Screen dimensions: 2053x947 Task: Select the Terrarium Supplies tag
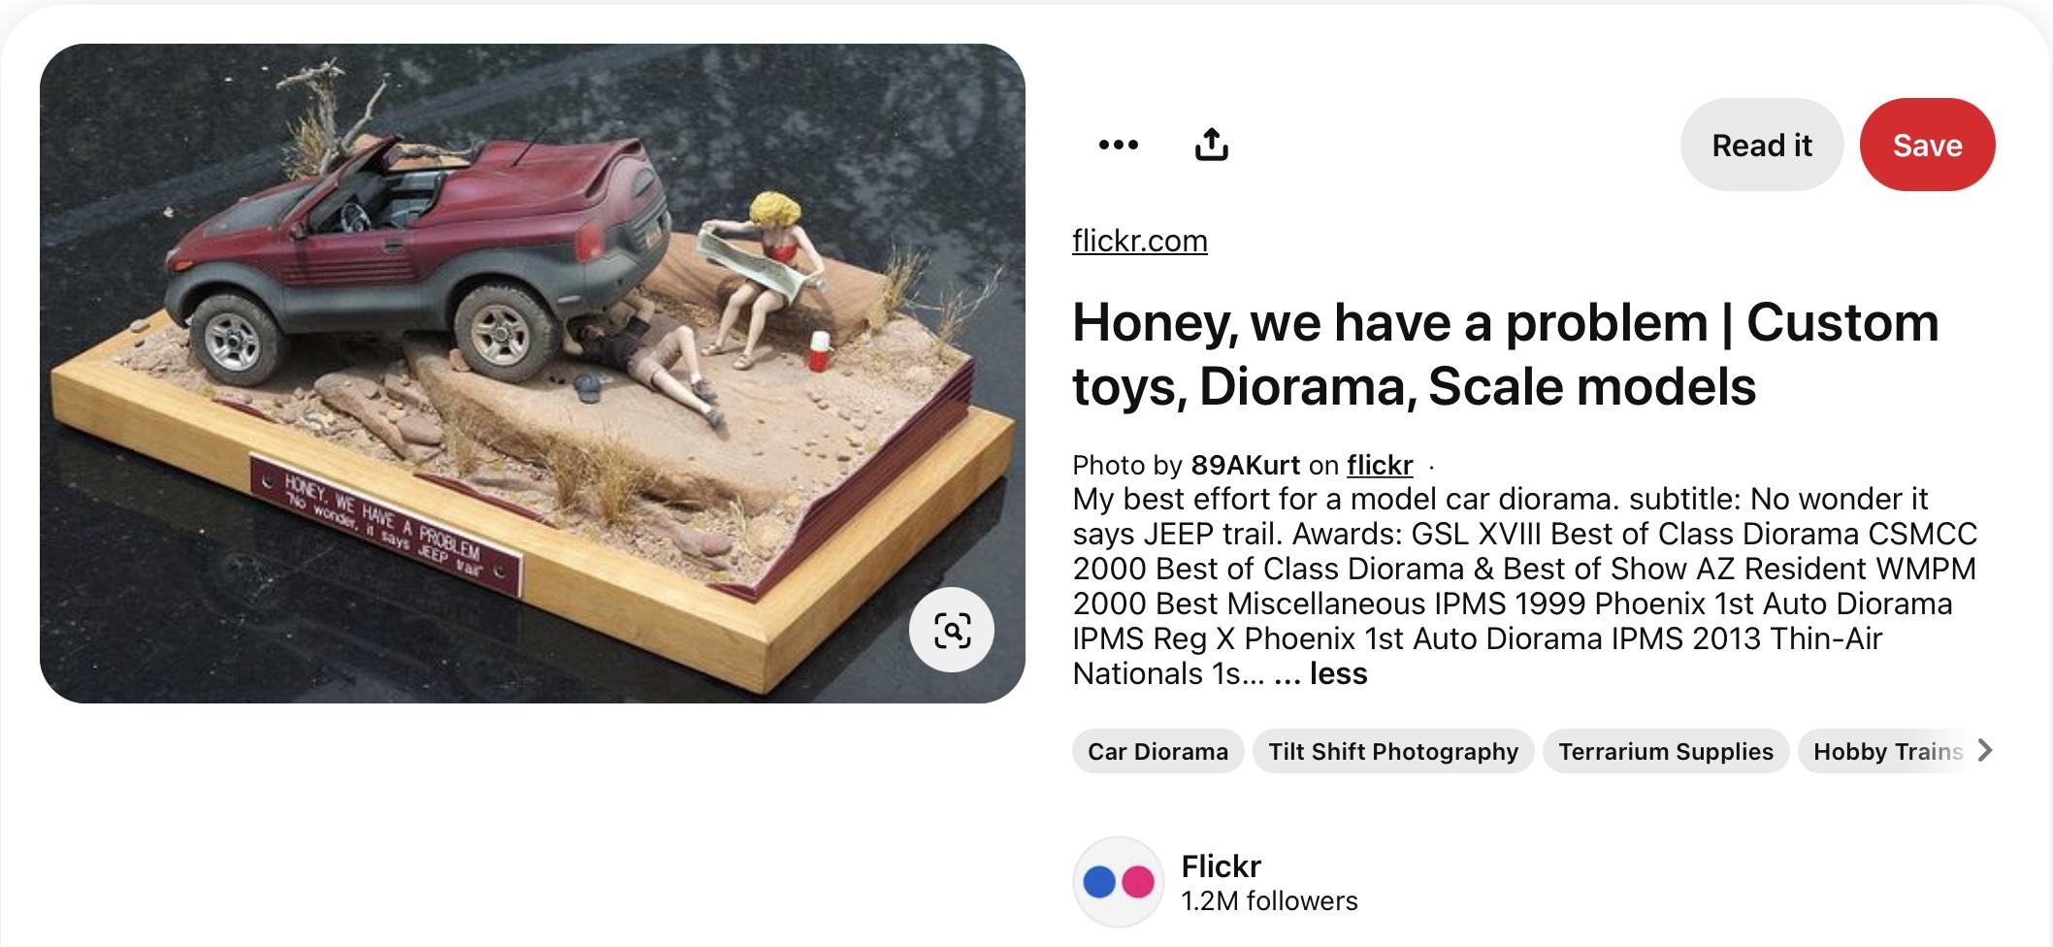[1666, 751]
